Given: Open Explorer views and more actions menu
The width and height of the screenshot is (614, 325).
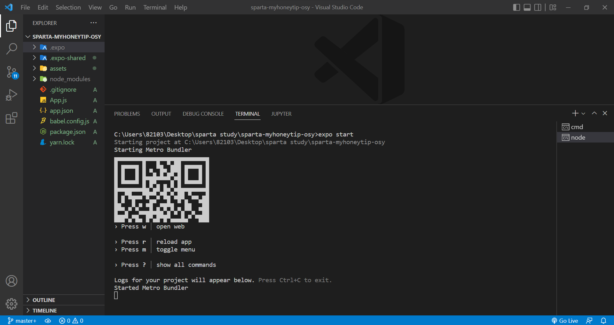Looking at the screenshot, I should pyautogui.click(x=93, y=23).
